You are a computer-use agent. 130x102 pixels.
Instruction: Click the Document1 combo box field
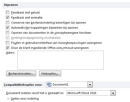point(69,85)
